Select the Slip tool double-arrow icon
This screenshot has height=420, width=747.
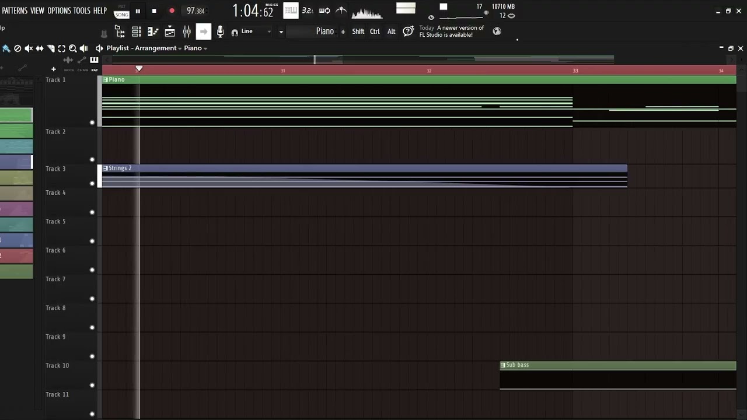pos(40,48)
